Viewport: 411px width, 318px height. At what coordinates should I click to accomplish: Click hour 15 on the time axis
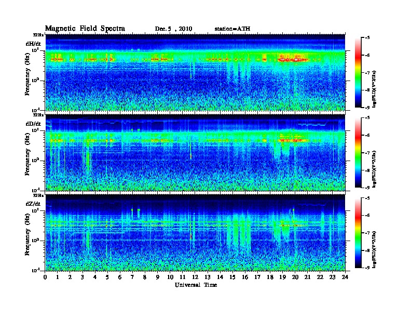pyautogui.click(x=232, y=277)
